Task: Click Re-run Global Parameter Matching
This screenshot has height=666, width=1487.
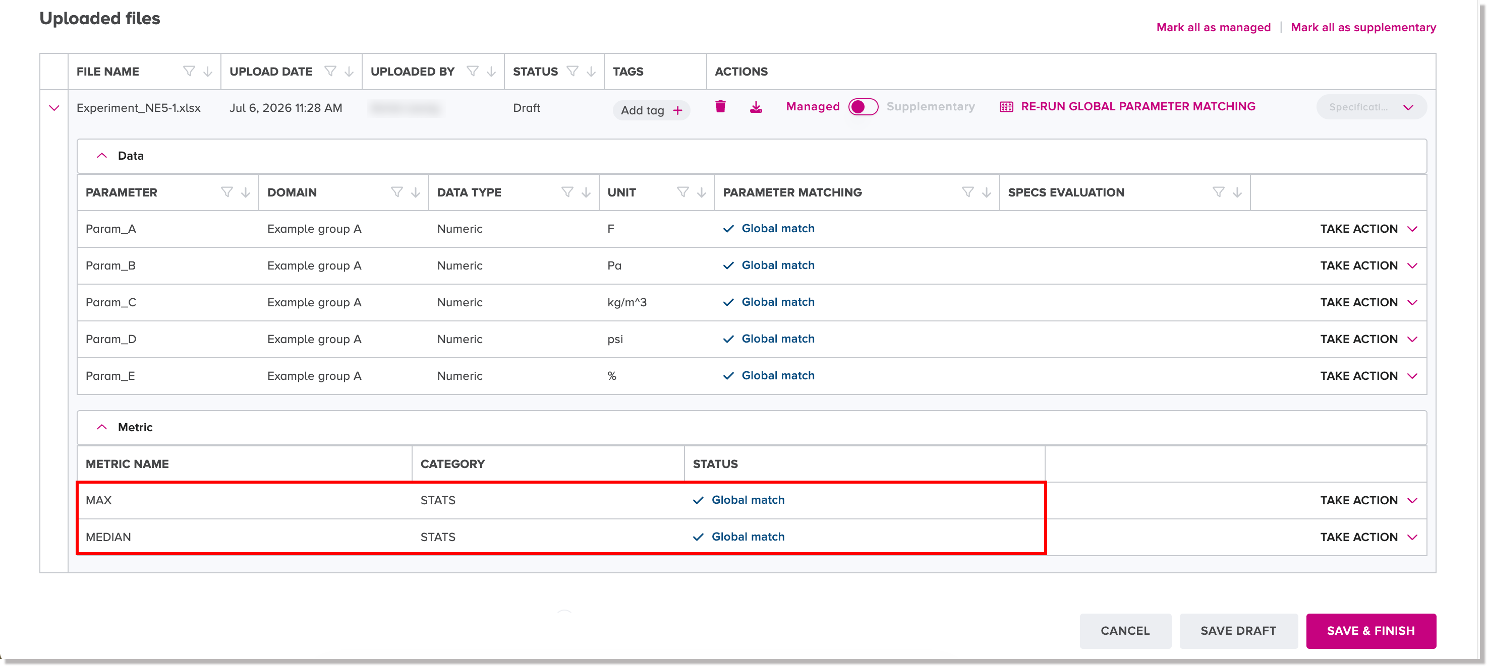Action: 1138,107
